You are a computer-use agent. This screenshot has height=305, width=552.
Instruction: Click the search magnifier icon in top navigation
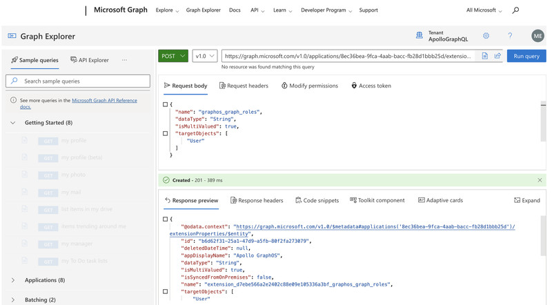[x=515, y=10]
